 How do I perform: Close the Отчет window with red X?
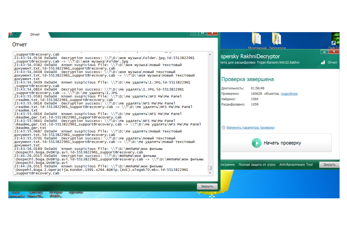click(x=212, y=33)
